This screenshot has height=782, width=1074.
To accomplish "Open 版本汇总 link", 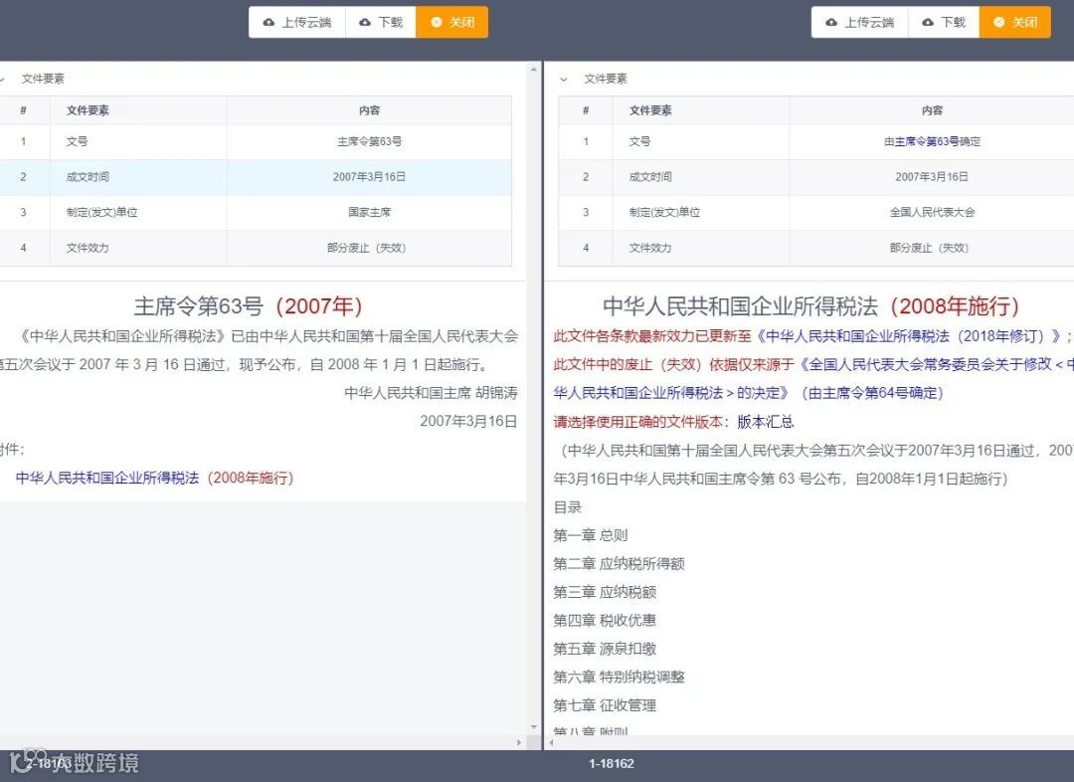I will (765, 422).
